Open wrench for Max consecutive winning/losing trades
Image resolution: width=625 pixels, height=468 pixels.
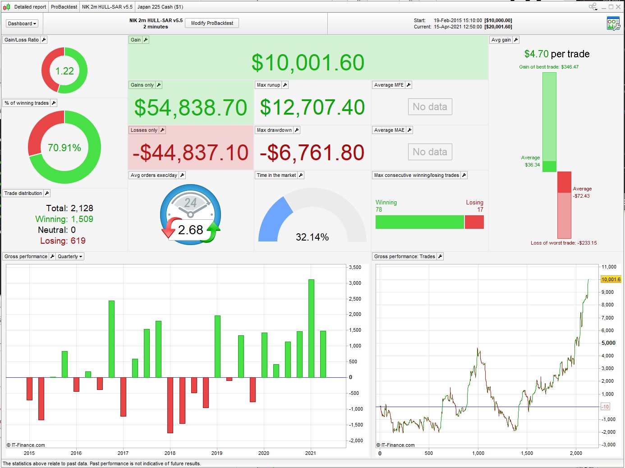coord(464,175)
